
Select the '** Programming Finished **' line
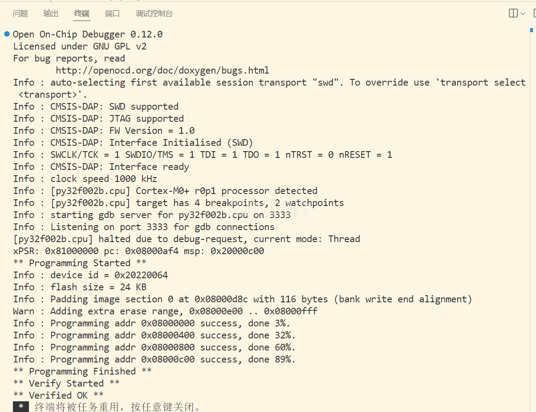point(82,371)
